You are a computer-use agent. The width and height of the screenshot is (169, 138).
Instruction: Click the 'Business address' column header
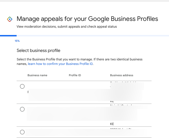click(121, 75)
